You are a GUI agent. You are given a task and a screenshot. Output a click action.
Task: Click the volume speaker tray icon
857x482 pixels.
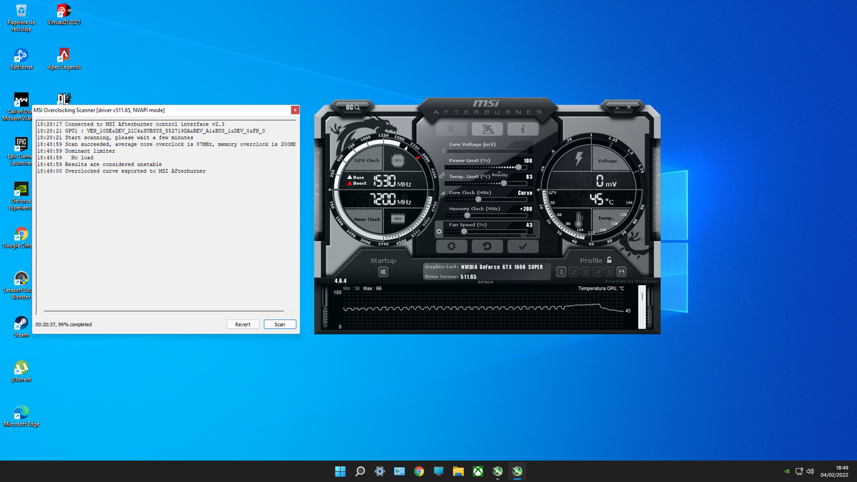[810, 471]
